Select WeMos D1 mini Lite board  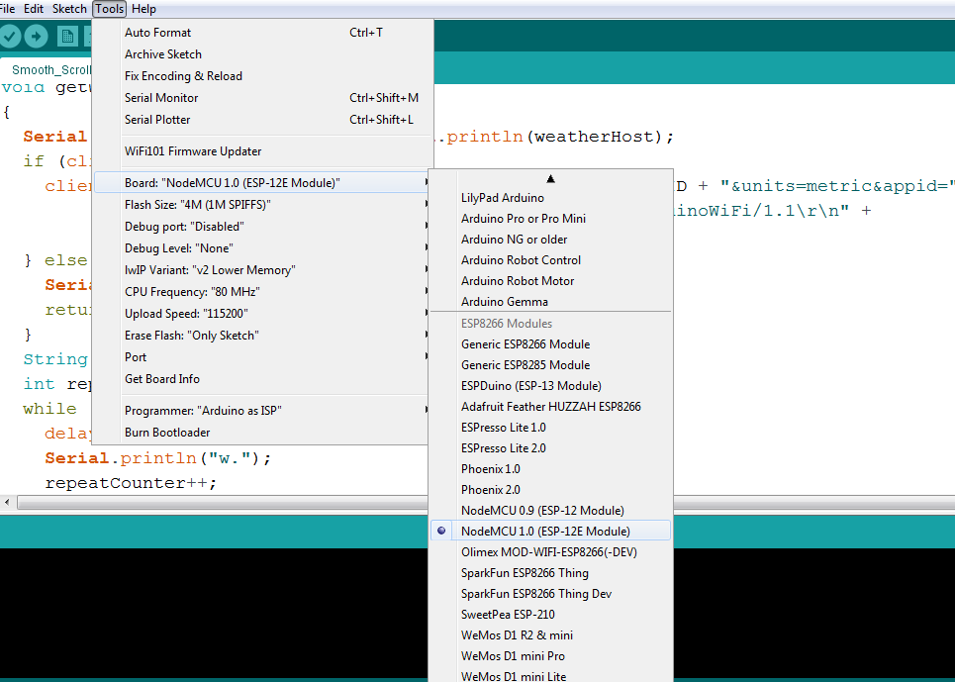550,675
